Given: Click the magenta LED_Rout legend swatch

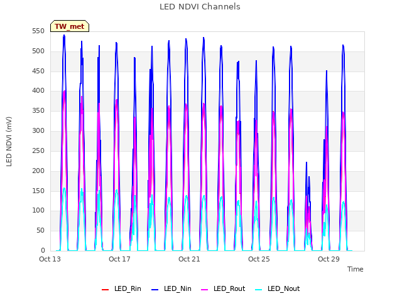Looking at the screenshot, I should point(205,290).
